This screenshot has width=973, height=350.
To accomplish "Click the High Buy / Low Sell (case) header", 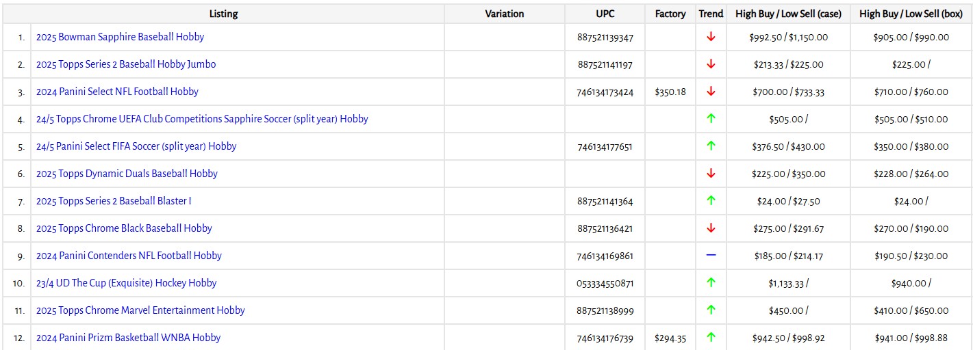I will tap(789, 14).
